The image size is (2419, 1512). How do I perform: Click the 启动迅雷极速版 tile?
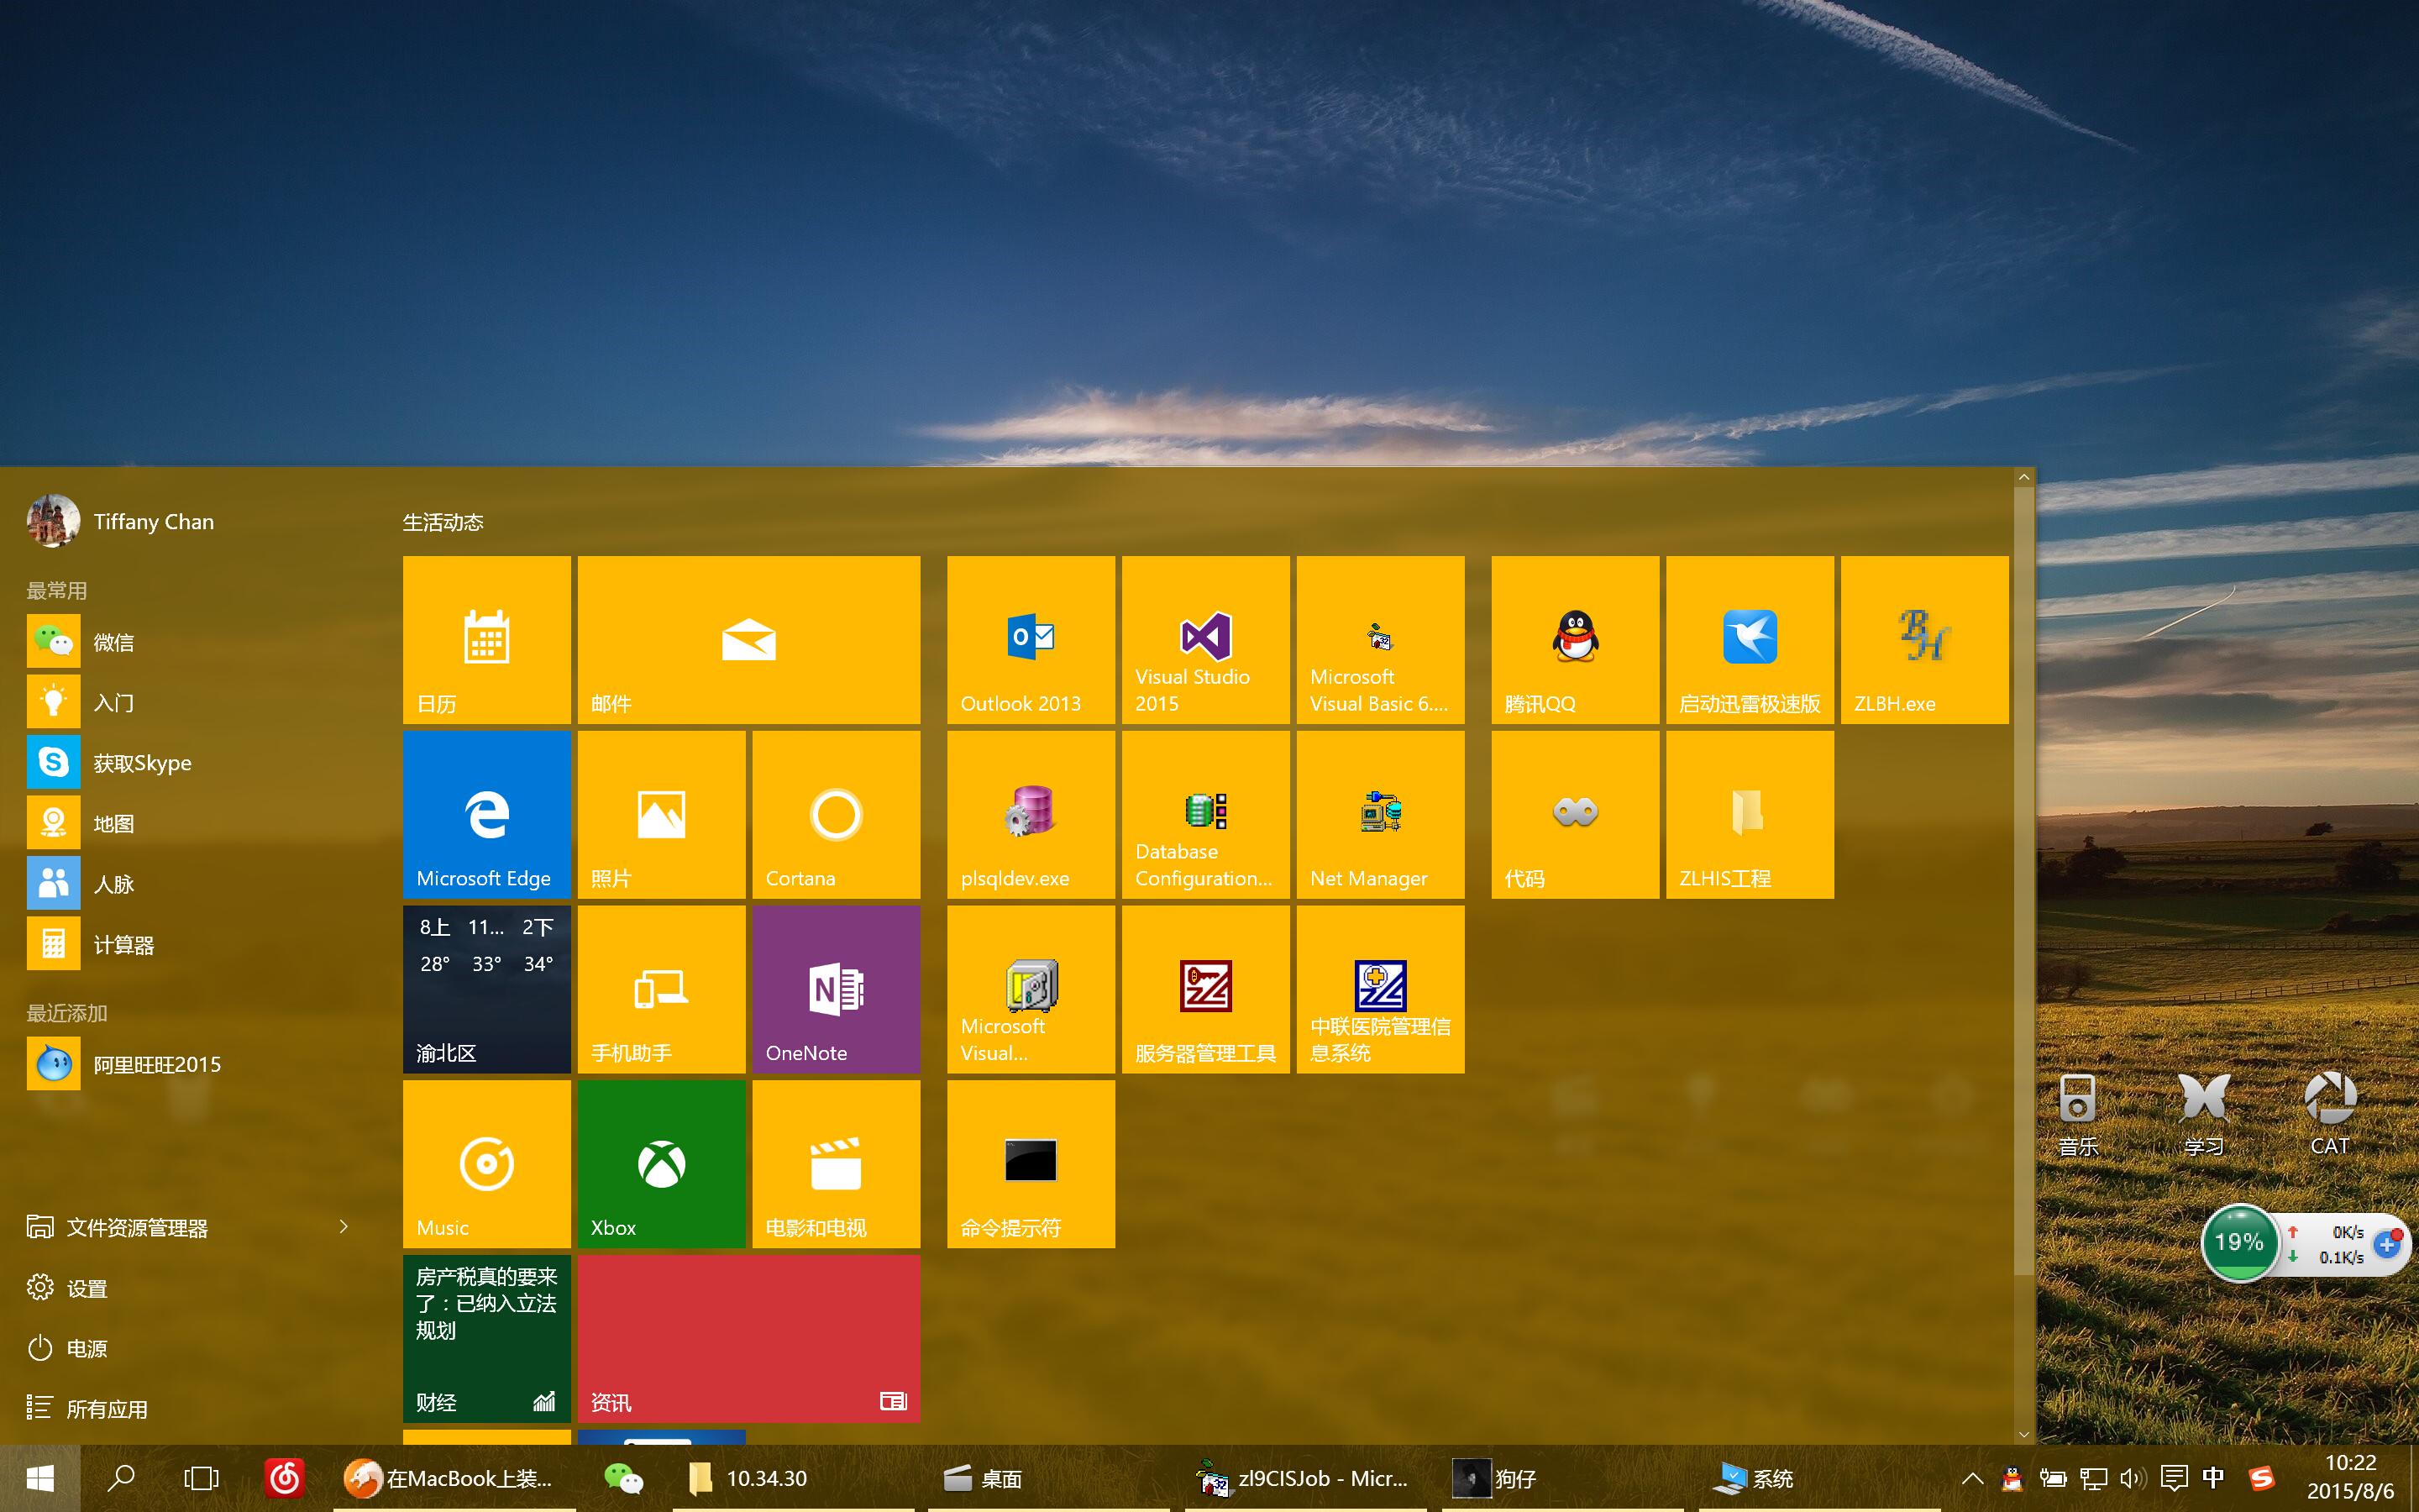pyautogui.click(x=1750, y=640)
